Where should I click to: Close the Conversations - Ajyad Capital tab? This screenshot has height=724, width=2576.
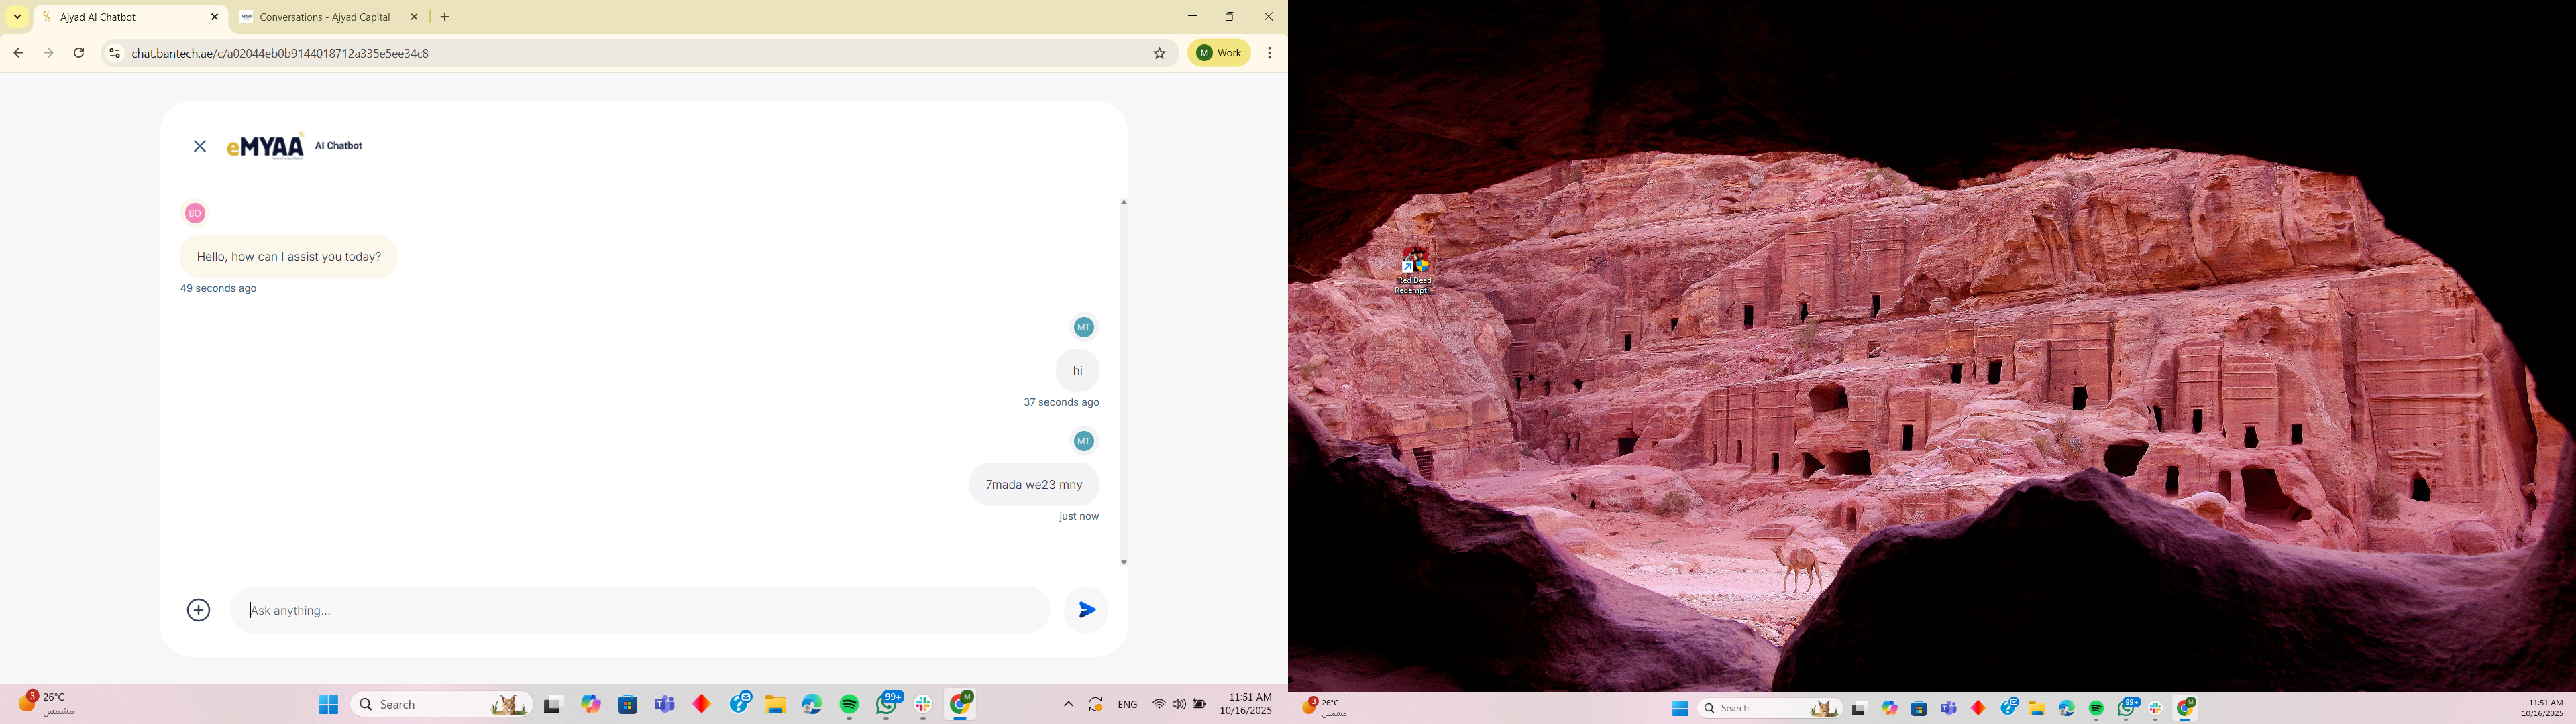pyautogui.click(x=414, y=17)
